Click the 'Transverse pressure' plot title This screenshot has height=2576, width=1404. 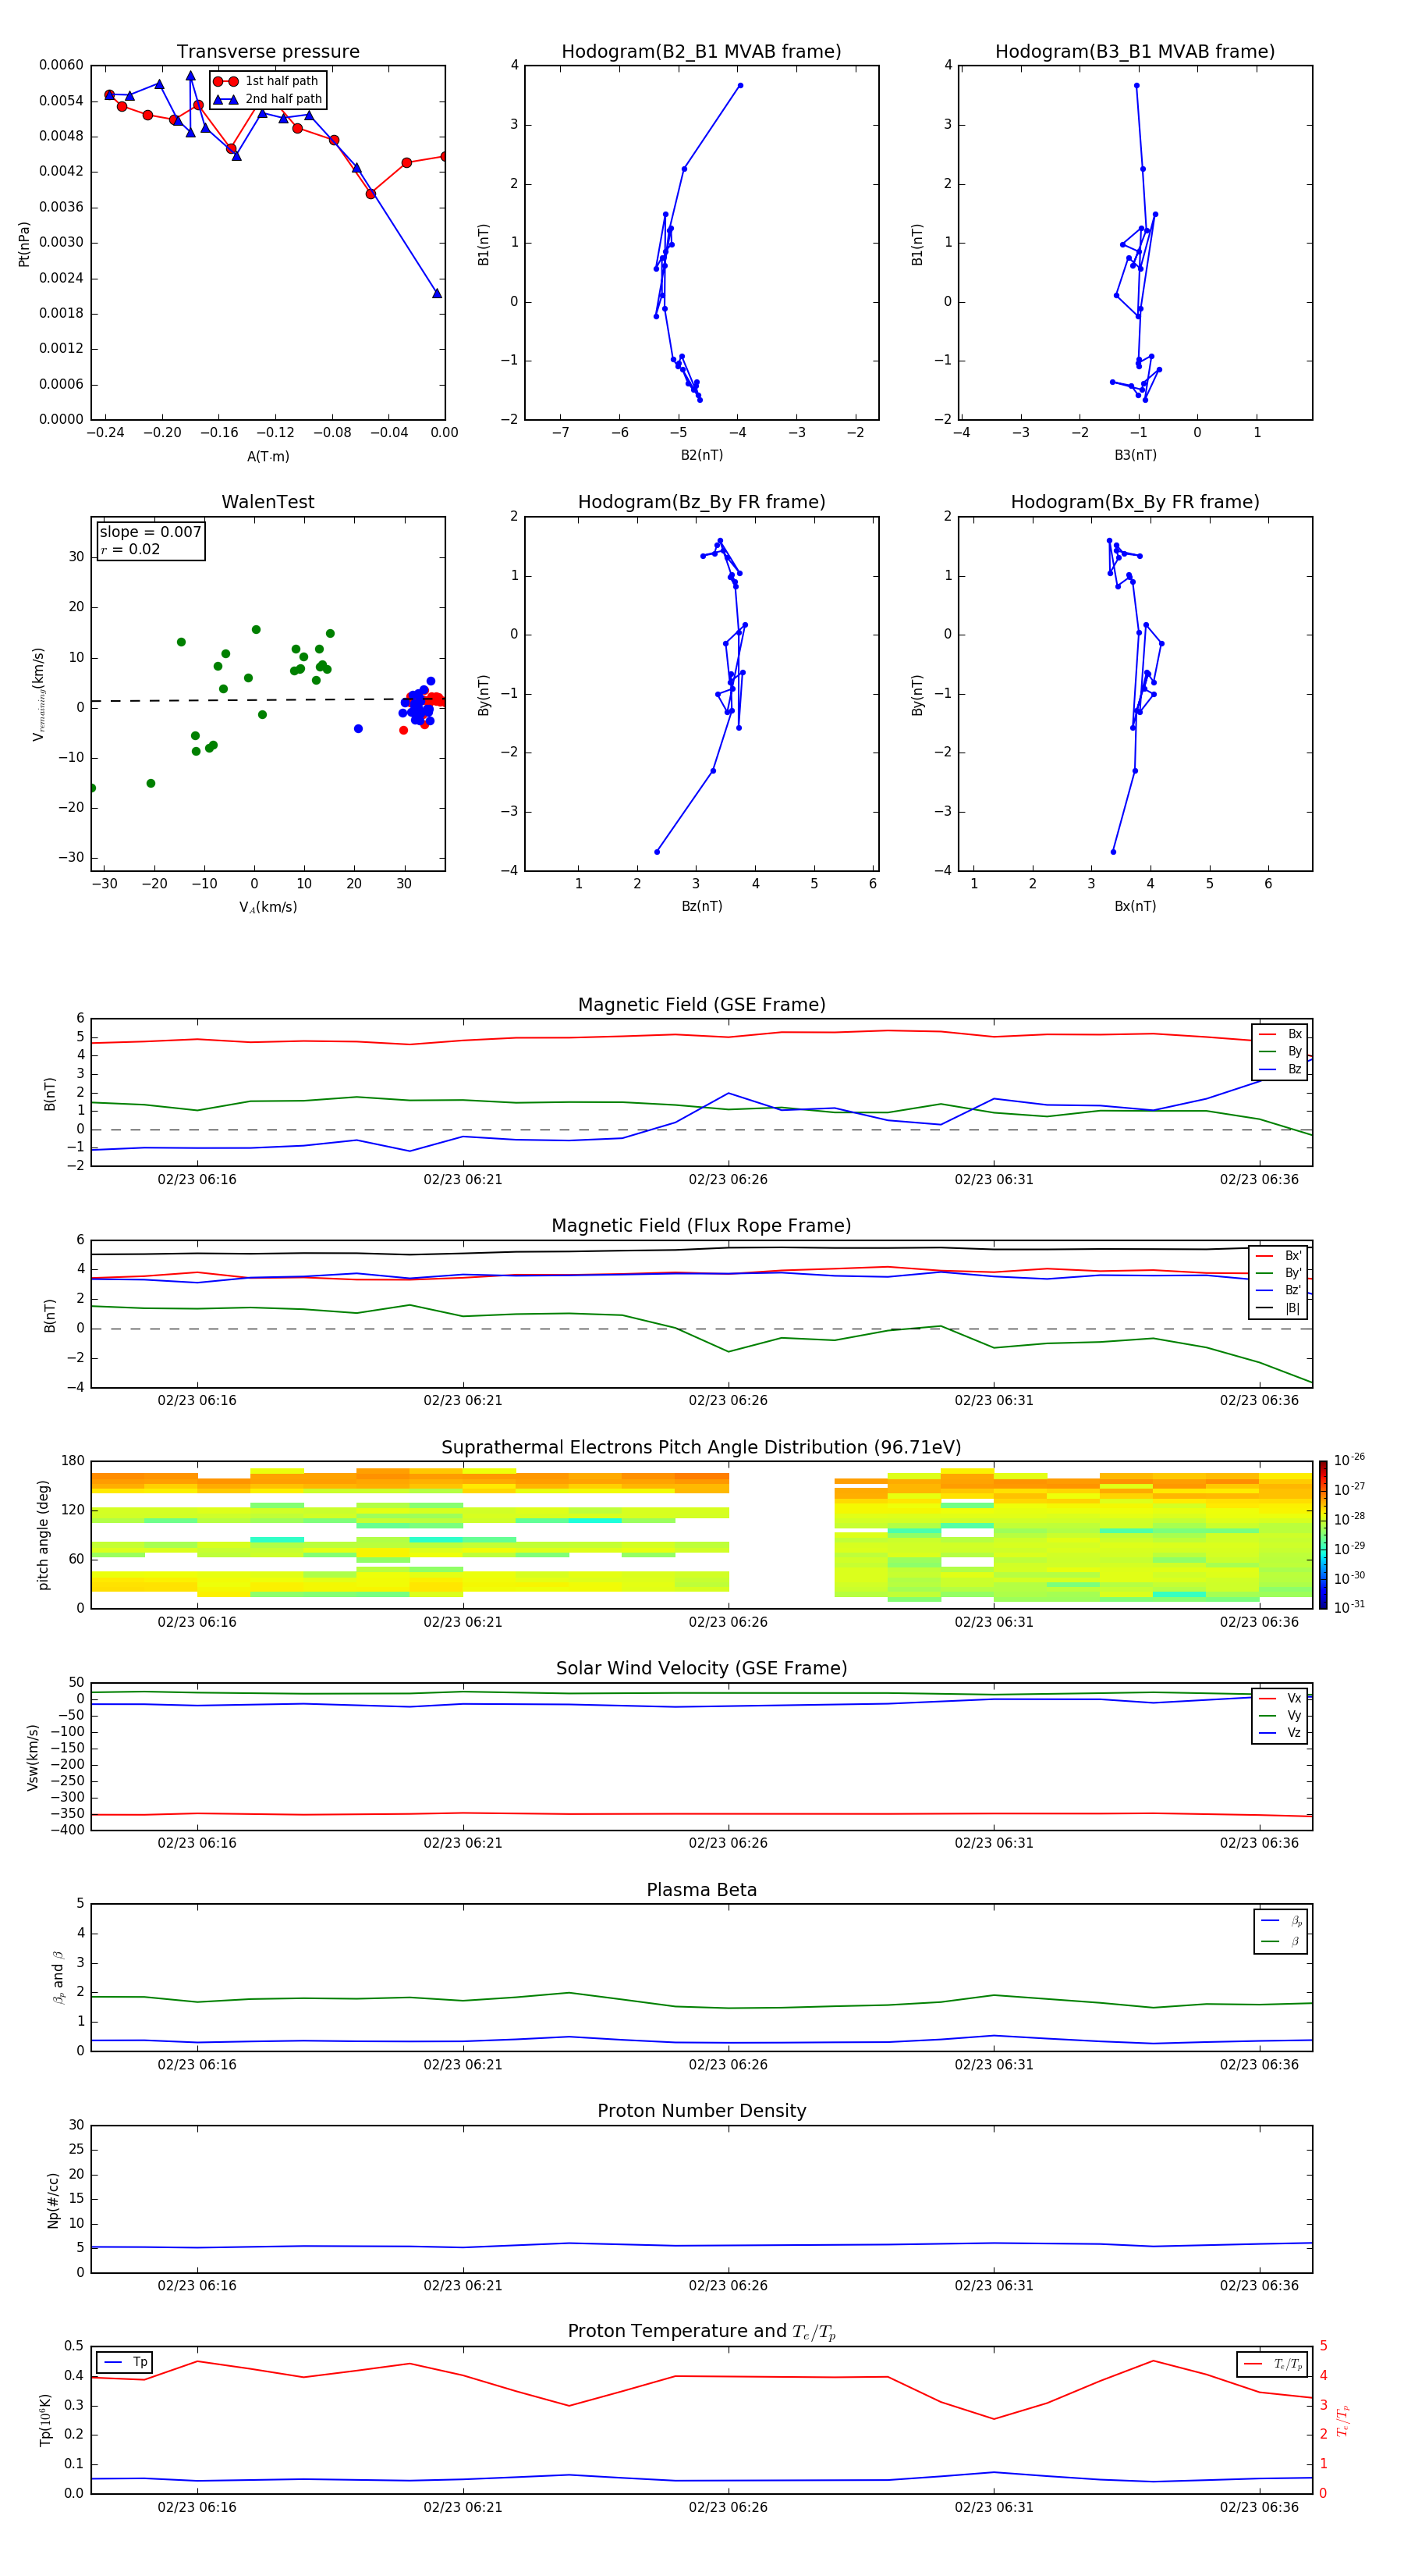coord(268,52)
